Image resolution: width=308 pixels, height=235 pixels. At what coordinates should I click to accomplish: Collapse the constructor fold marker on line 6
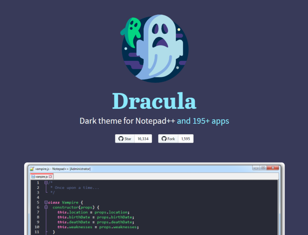[46, 207]
